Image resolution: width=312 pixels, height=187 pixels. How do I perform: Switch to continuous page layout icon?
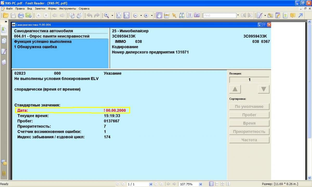pos(217,184)
